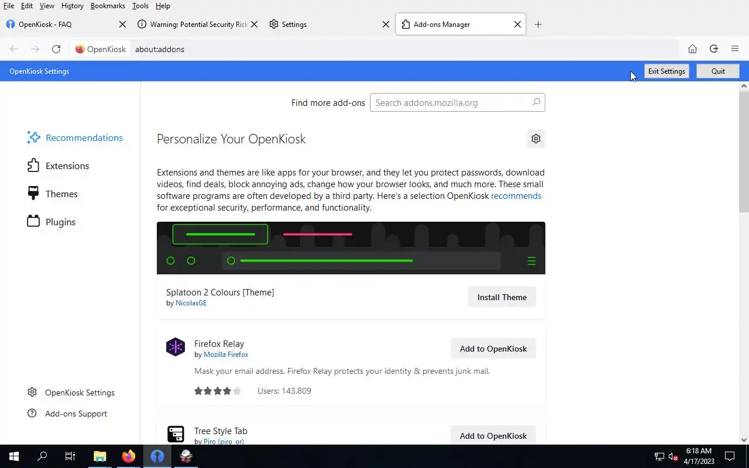Click the Splatoon 2 Colours theme preview
Screen dimensions: 749x468
[x=351, y=248]
